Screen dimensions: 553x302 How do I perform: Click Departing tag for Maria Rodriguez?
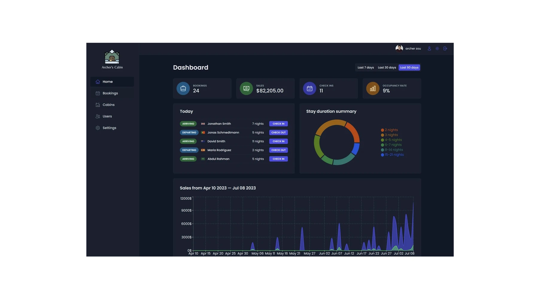tap(189, 150)
